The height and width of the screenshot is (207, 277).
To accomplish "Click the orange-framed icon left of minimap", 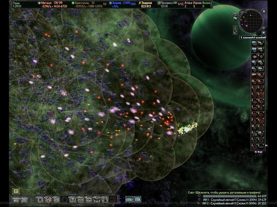I will [x=235, y=28].
